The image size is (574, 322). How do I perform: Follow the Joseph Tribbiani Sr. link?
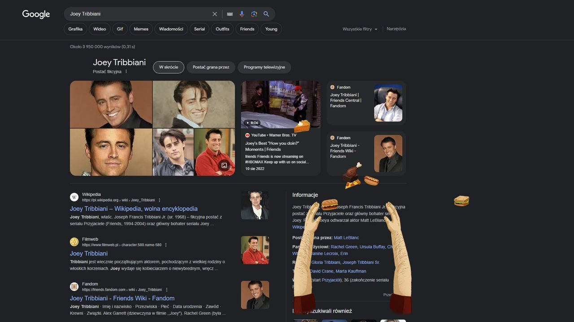pos(361,262)
